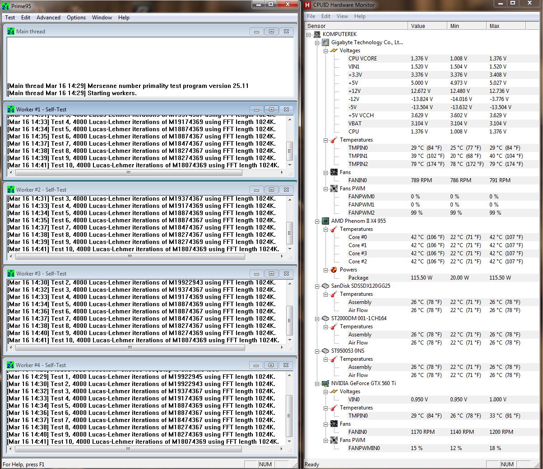Click the Value column header
Viewport: 543px width, 469px height.
(427, 26)
